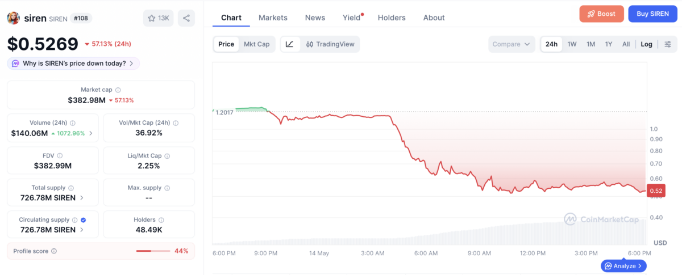Open the News tab
The image size is (682, 275).
(315, 18)
